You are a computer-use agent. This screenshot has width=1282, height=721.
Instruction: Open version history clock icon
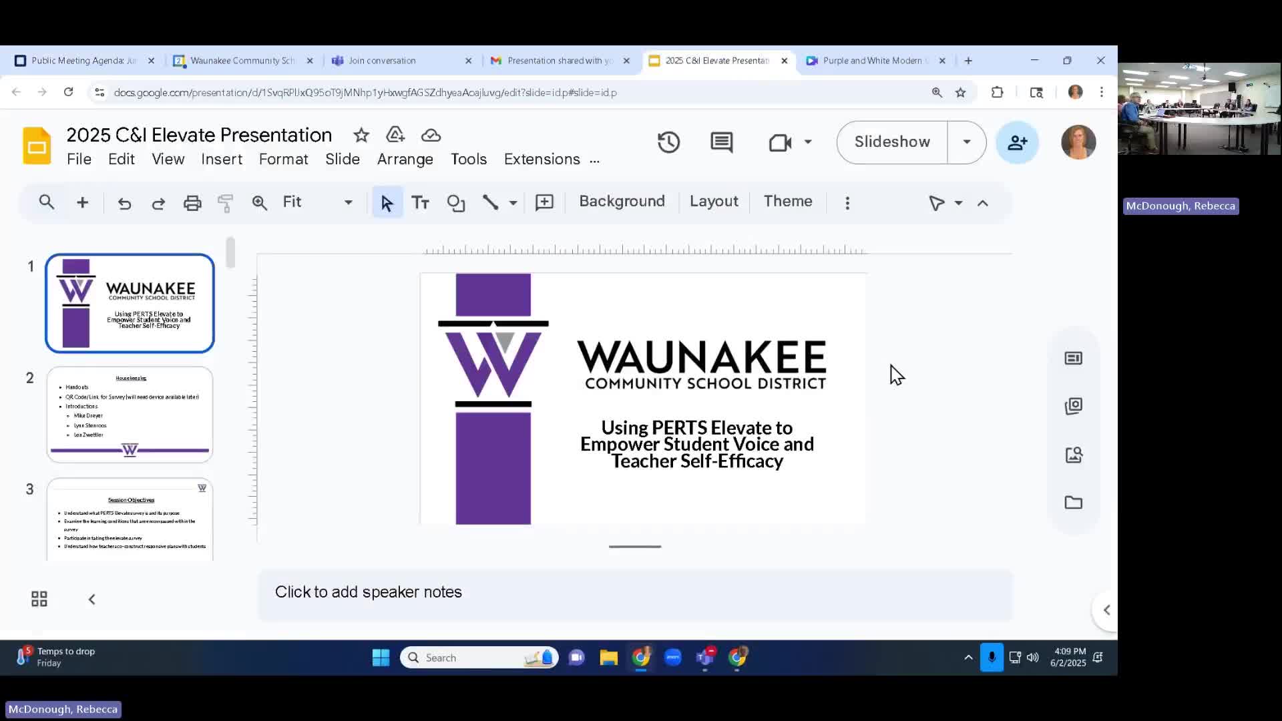pos(668,142)
